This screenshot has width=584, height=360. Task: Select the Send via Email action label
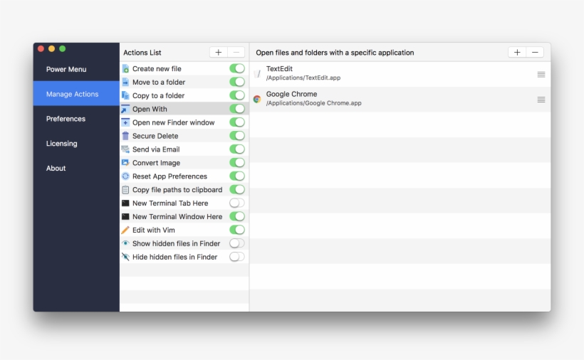point(156,149)
